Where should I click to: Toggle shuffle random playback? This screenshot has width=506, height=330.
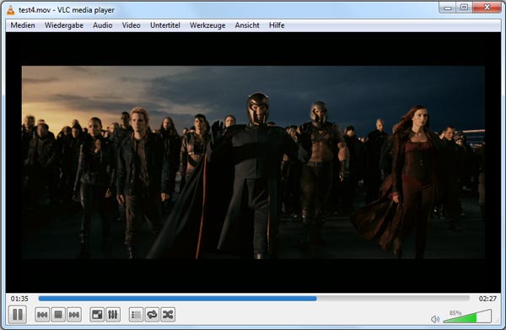[168, 315]
